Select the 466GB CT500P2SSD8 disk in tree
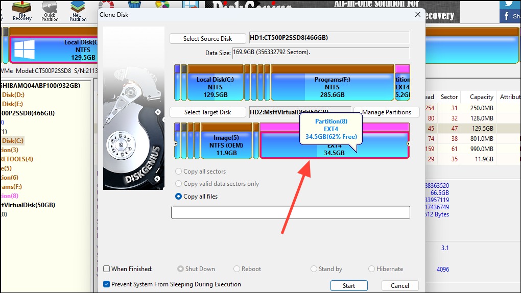 (28, 113)
